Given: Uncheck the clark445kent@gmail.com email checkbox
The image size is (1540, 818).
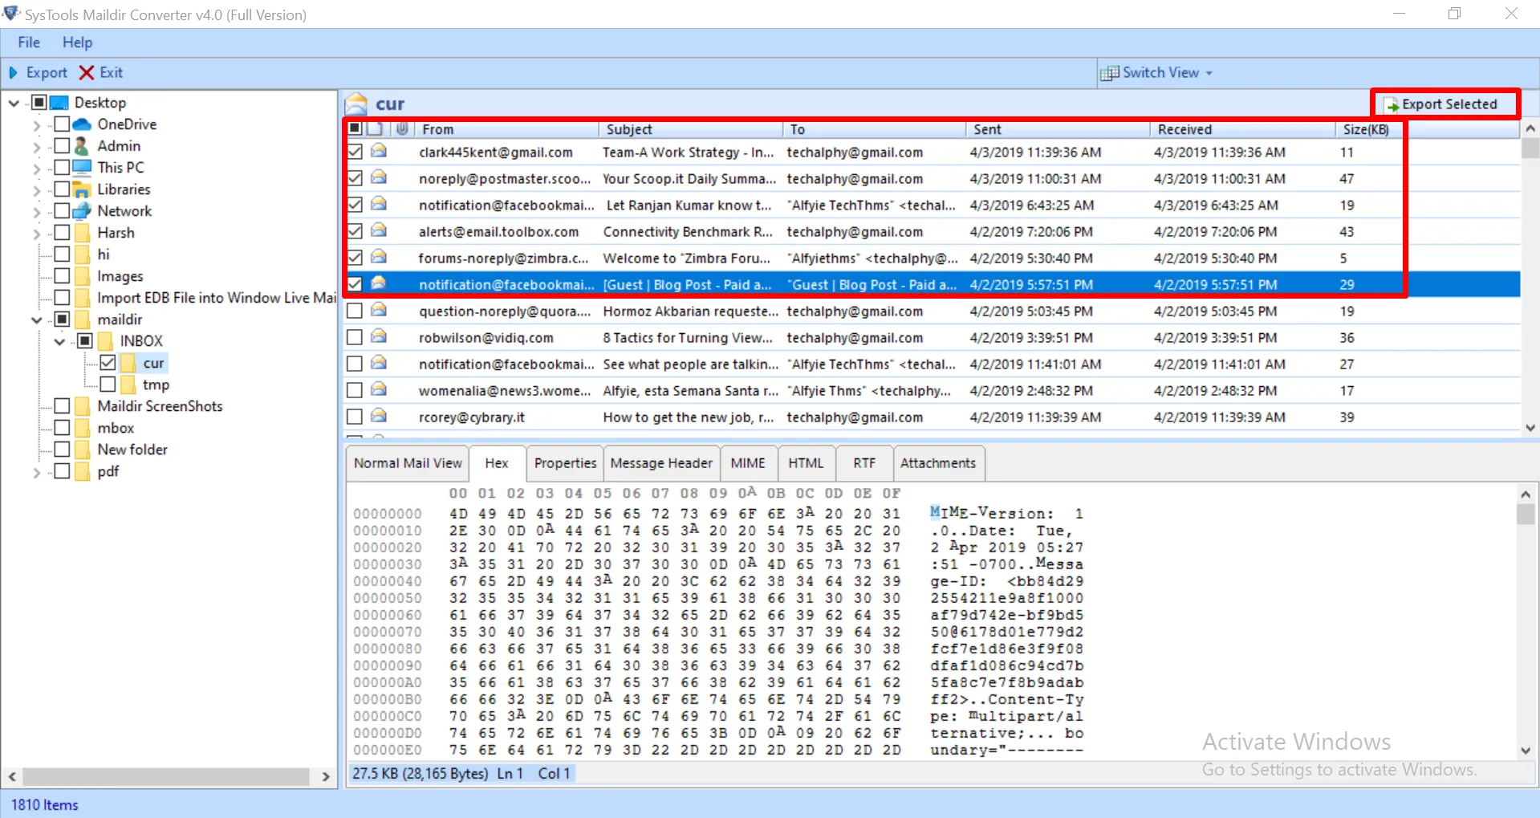Looking at the screenshot, I should [x=355, y=152].
